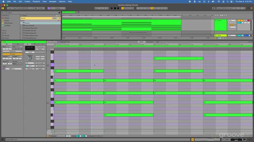Viewport: 254px width, 142px height.
Task: Open the clip scale name Minor dropdown
Action: pyautogui.click(x=16, y=69)
